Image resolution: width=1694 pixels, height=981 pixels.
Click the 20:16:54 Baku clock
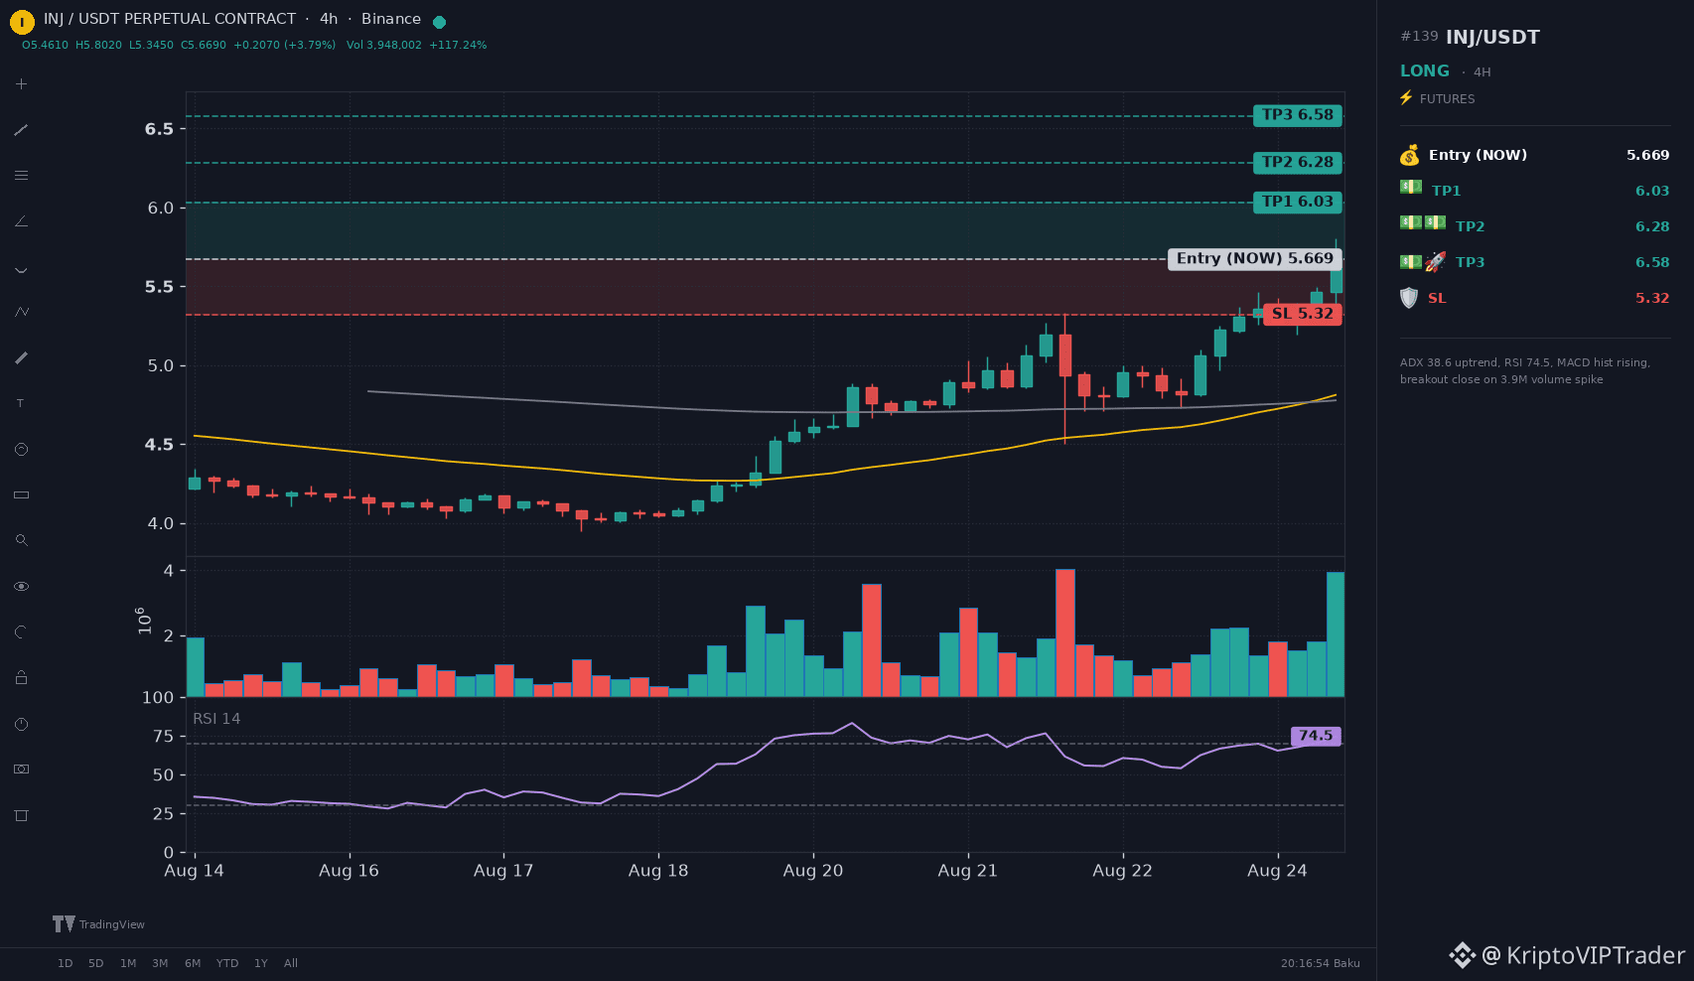[1320, 963]
